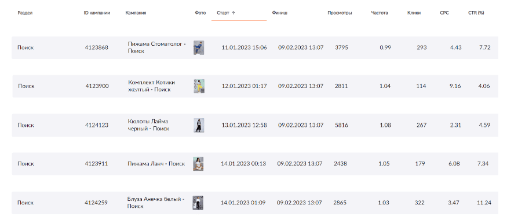Open the campaign Пижама Стоматолог - Поиск
Viewport: 507px width, 220px height.
point(157,47)
